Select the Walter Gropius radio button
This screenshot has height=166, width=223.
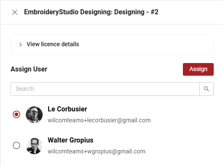(x=16, y=145)
